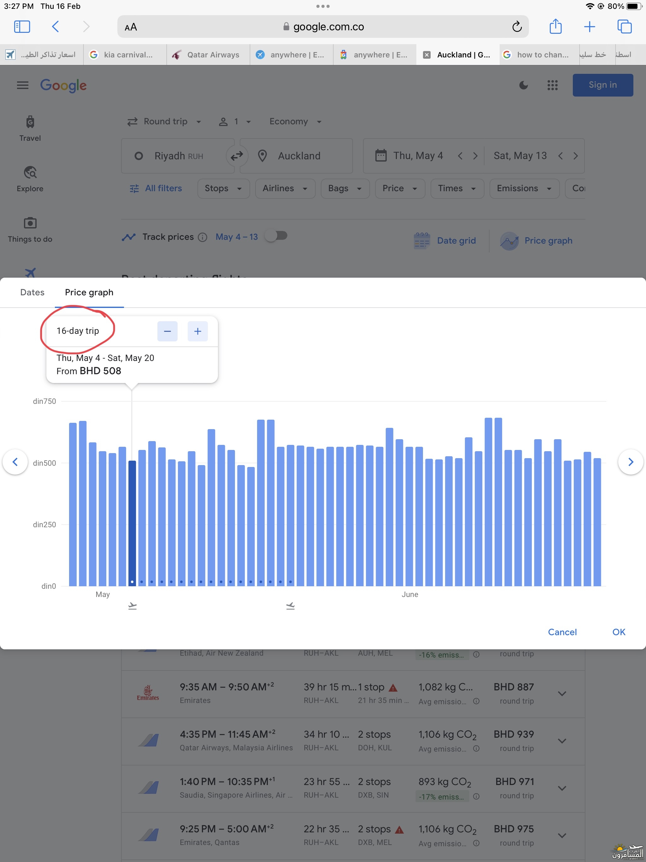Switch to how to chan... browser tab
This screenshot has height=862, width=646.
539,55
